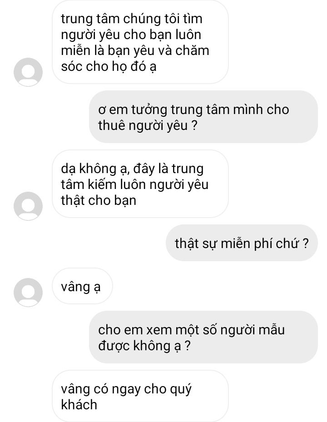Tap the phrase "vâng có ngay cho quý"
327x422 pixels.
(126, 389)
